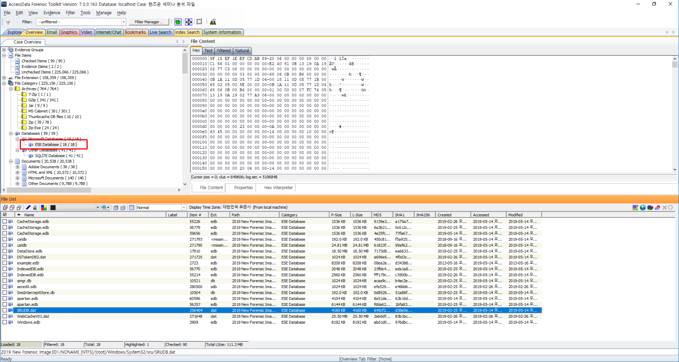Image resolution: width=679 pixels, height=362 pixels.
Task: Expand the Adobe Documents tree node
Action: pyautogui.click(x=17, y=167)
